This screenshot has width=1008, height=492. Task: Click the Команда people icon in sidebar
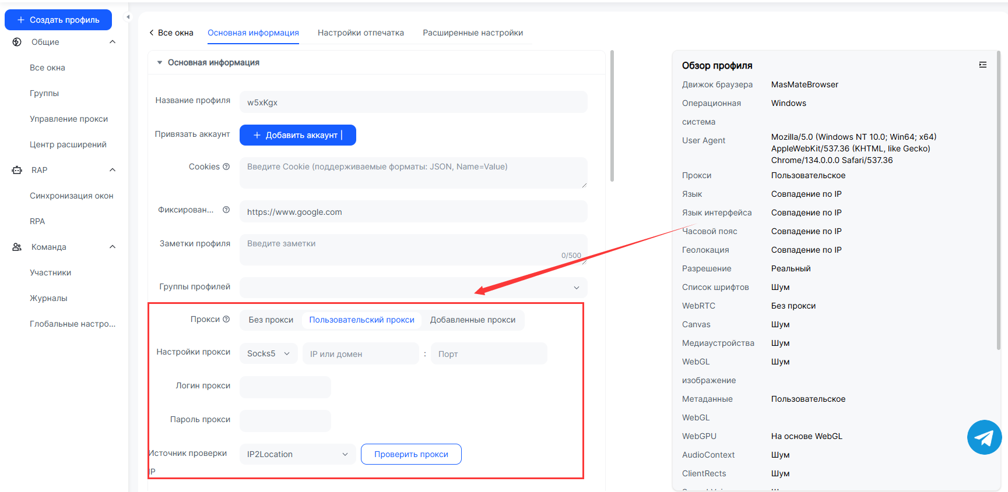point(17,247)
